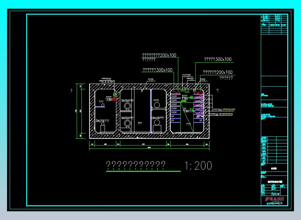Click the DN200 pipe circle
301x220 pixels.
tap(103, 124)
